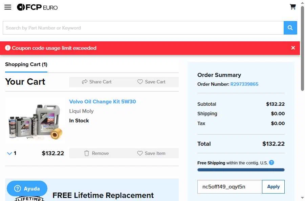Expand the quantity dropdown chevron
305x201 pixels.
(x=9, y=154)
